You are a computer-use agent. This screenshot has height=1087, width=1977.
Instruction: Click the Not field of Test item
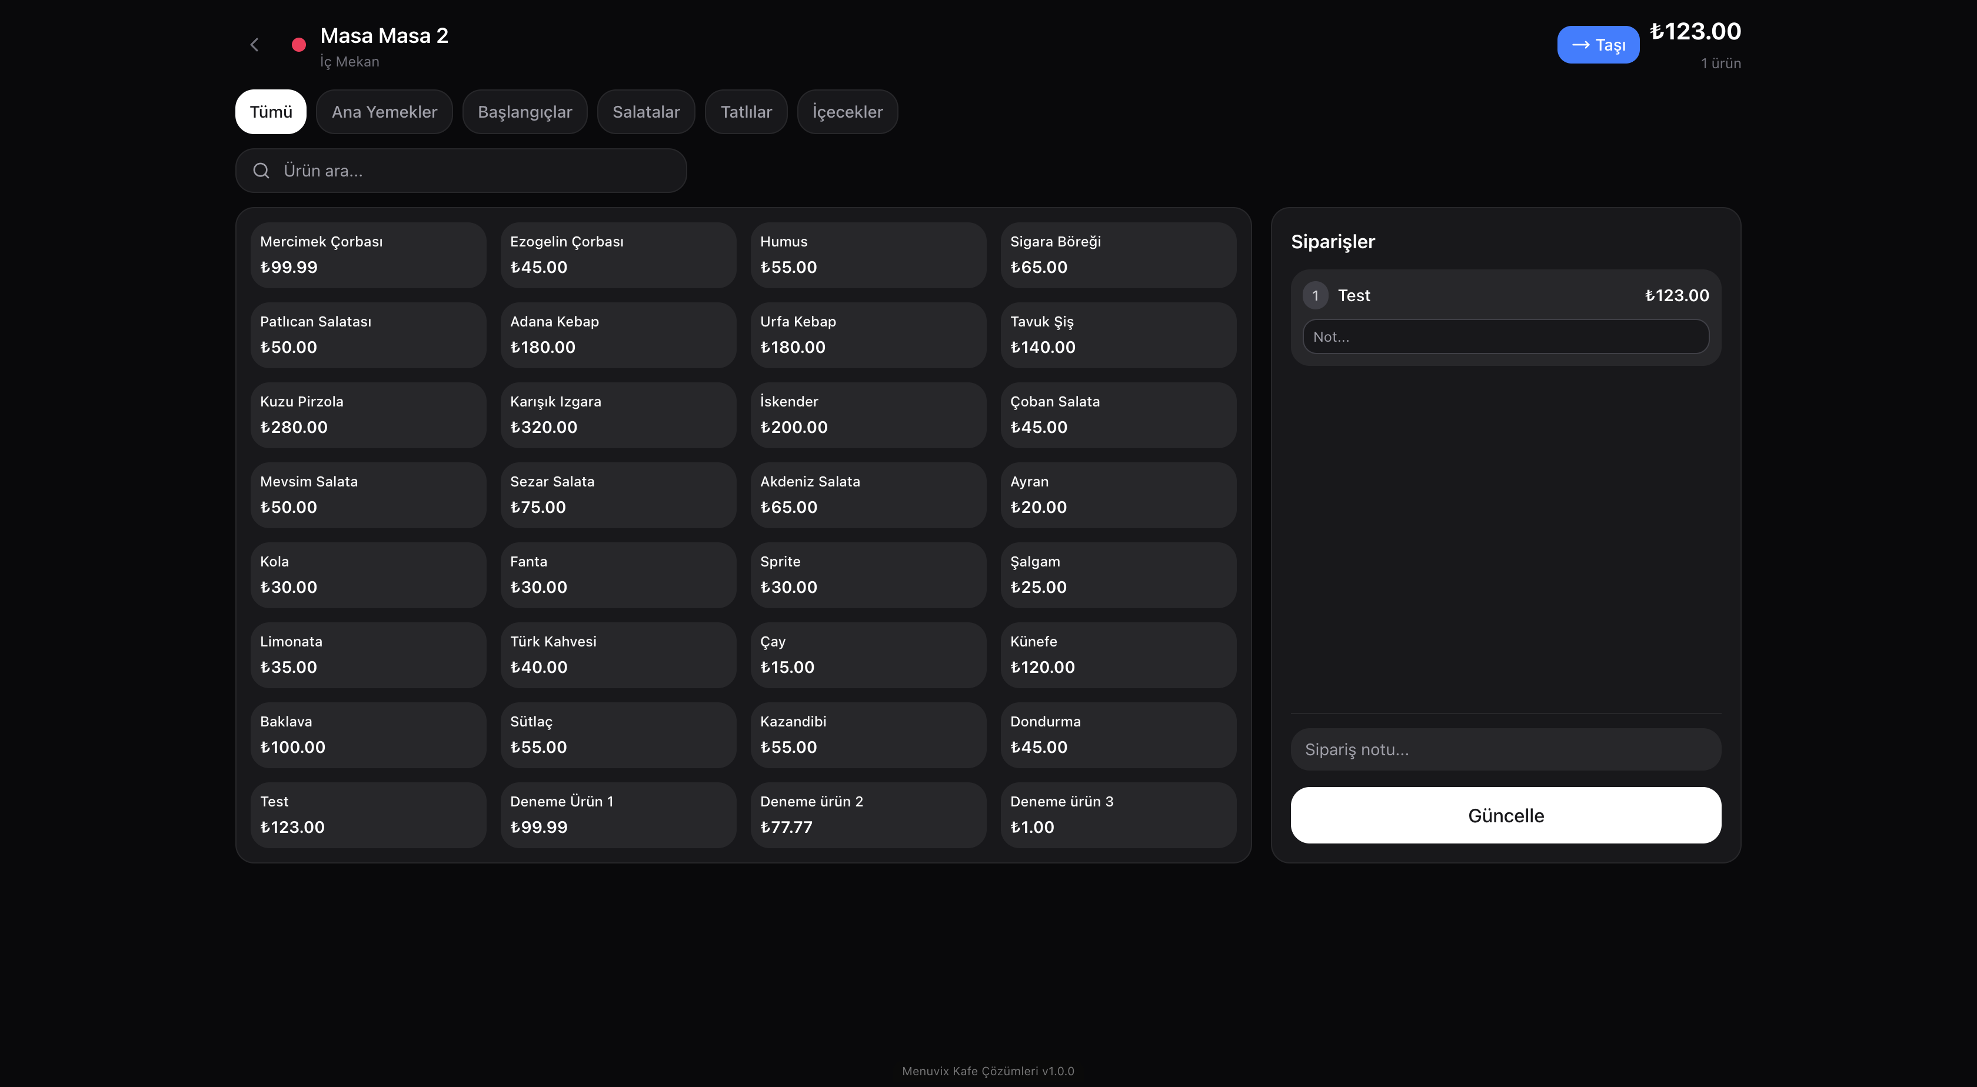(1505, 336)
